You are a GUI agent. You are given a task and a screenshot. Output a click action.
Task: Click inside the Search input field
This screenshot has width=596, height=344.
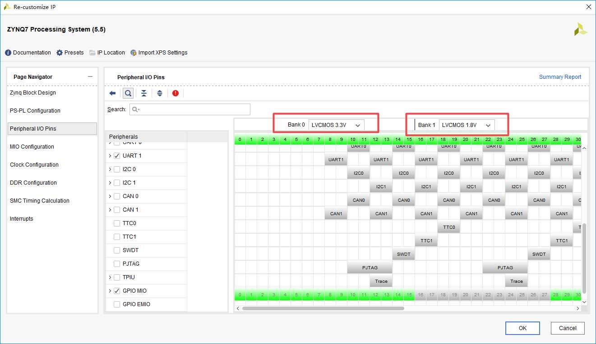point(190,109)
